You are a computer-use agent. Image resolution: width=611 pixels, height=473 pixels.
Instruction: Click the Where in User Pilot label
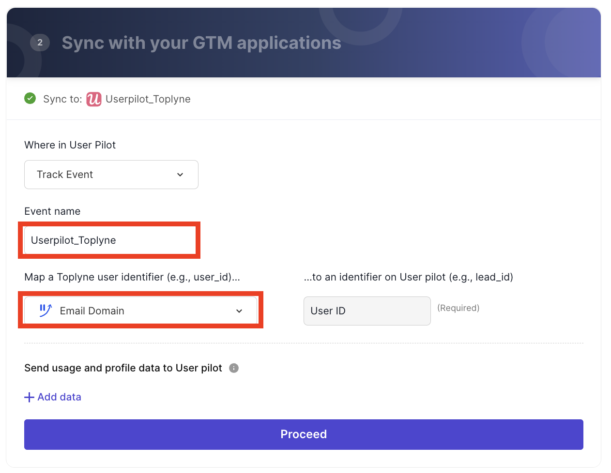pos(70,145)
